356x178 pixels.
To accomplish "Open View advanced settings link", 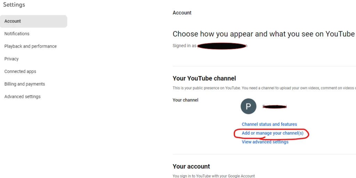I will (265, 142).
